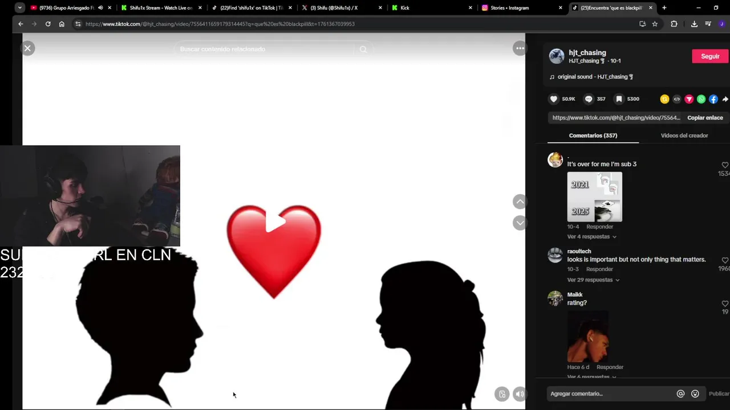Like raoultech's comment with the heart
Viewport: 730px width, 410px height.
[x=725, y=260]
